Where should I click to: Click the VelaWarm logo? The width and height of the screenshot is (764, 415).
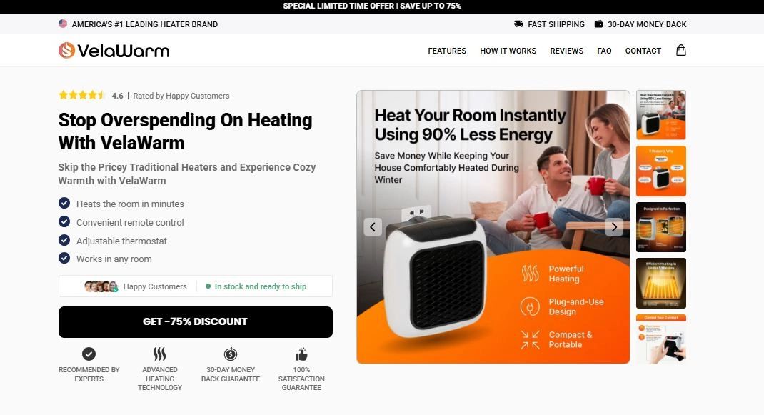[114, 50]
